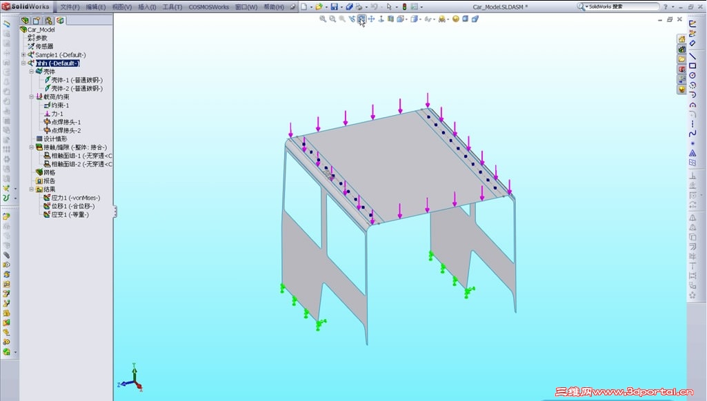Click the Print icon in top toolbar
Viewport: 707px width, 401px height.
(359, 7)
